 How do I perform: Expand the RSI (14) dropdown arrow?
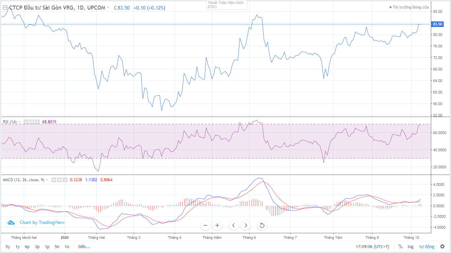(19, 122)
